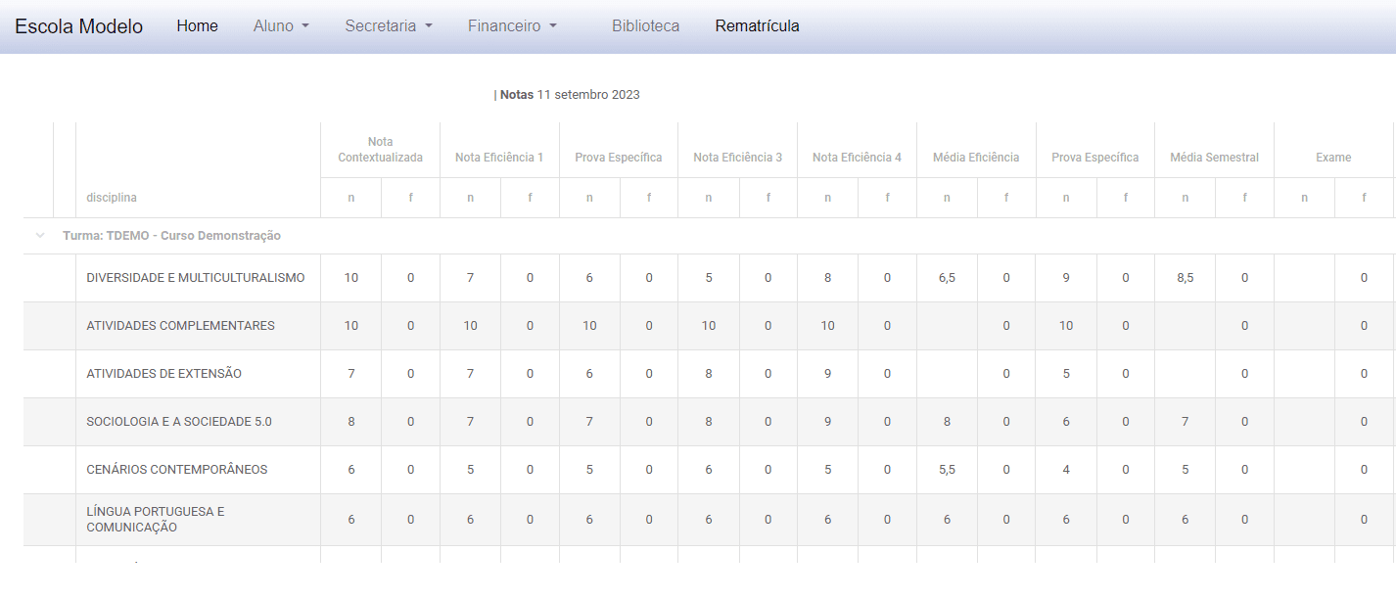Click the disciplina column header
The width and height of the screenshot is (1396, 599).
112,198
